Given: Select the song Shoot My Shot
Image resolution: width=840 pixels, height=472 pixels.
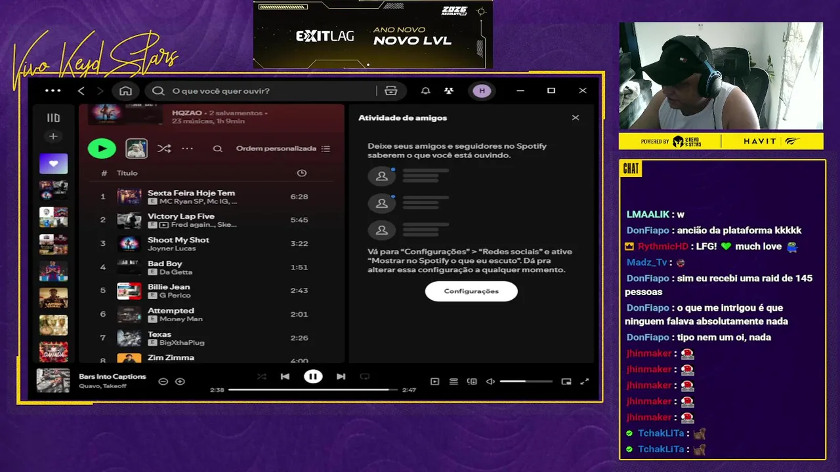Looking at the screenshot, I should pos(178,240).
